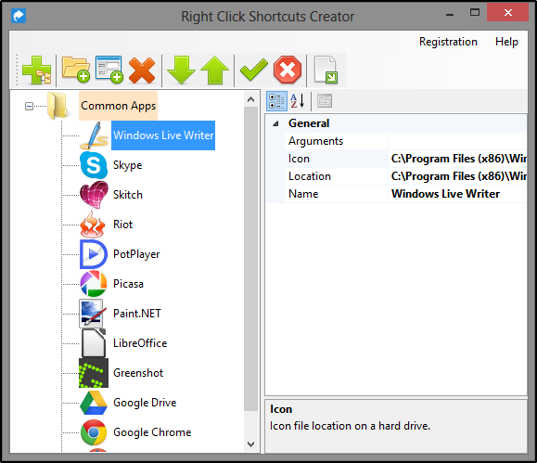Click the Skype logo icon
Viewport: 537px width, 463px height.
[94, 165]
